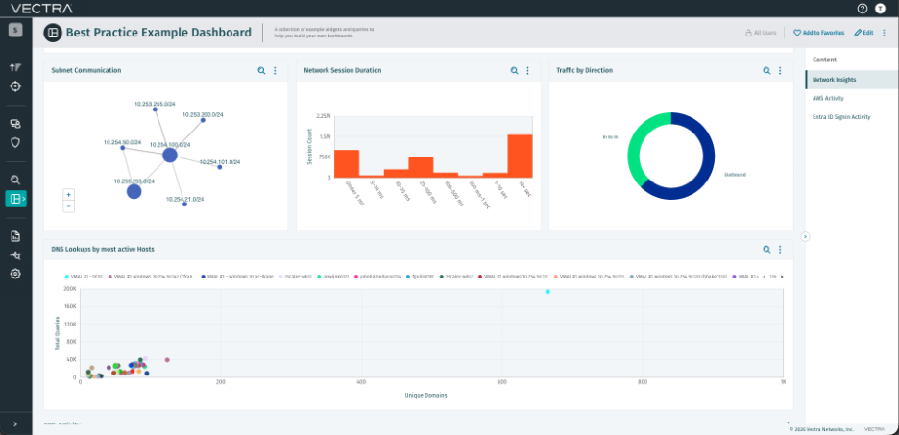
Task: Open the crosshair target sidebar icon
Action: (x=15, y=86)
